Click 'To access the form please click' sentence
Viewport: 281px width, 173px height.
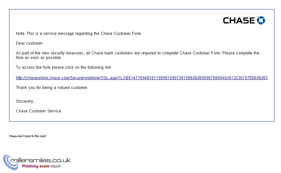[x=64, y=67]
